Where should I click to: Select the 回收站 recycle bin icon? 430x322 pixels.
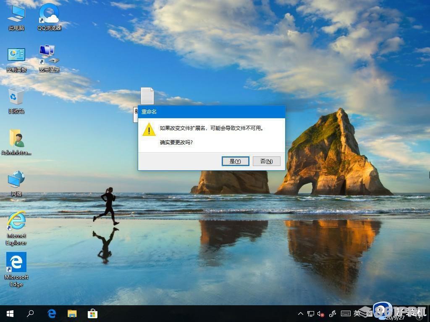[x=16, y=101]
